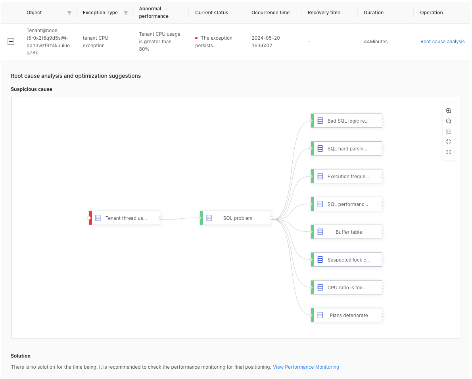This screenshot has width=472, height=379.
Task: Click the 'Solution' heading
Action: 21,356
